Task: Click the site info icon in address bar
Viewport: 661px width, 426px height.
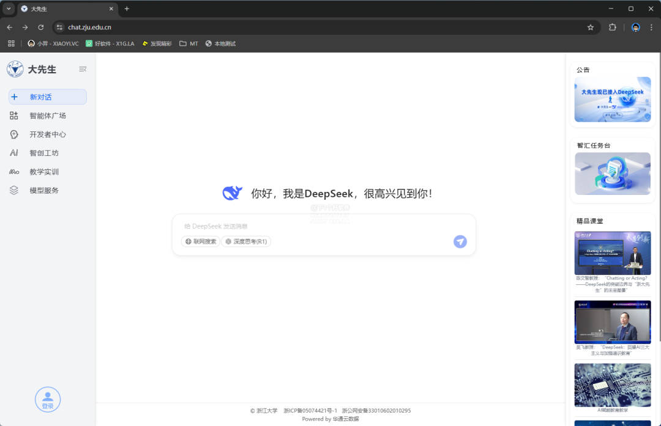Action: pyautogui.click(x=59, y=27)
